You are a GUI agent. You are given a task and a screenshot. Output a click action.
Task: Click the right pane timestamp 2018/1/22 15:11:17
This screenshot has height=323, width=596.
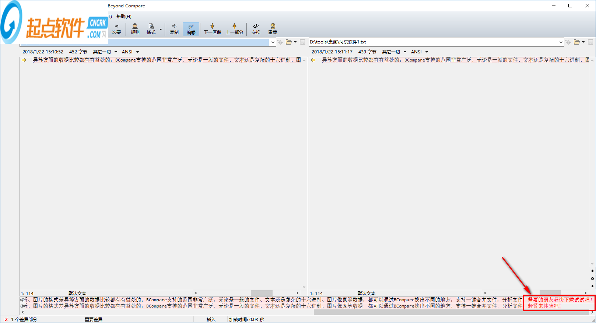click(332, 52)
